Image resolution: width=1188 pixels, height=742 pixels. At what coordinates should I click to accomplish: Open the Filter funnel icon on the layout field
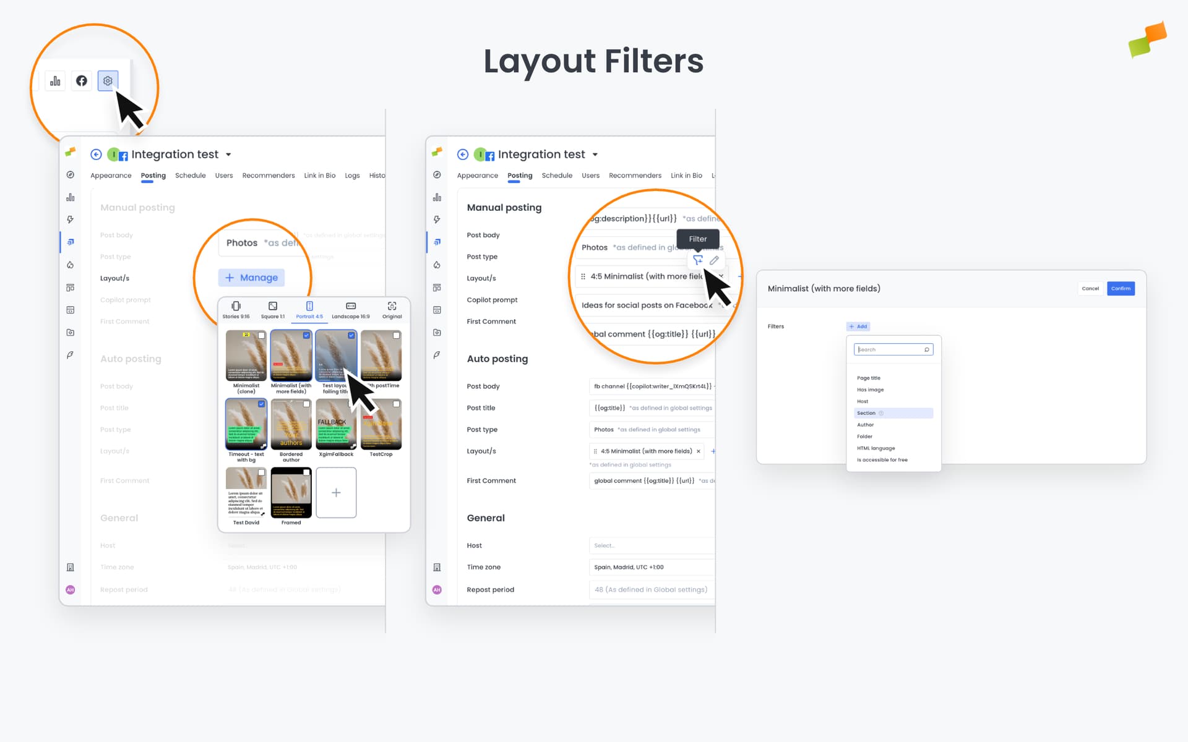[698, 260]
